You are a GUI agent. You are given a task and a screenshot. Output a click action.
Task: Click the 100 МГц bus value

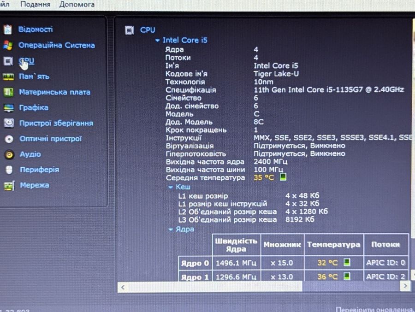(268, 170)
